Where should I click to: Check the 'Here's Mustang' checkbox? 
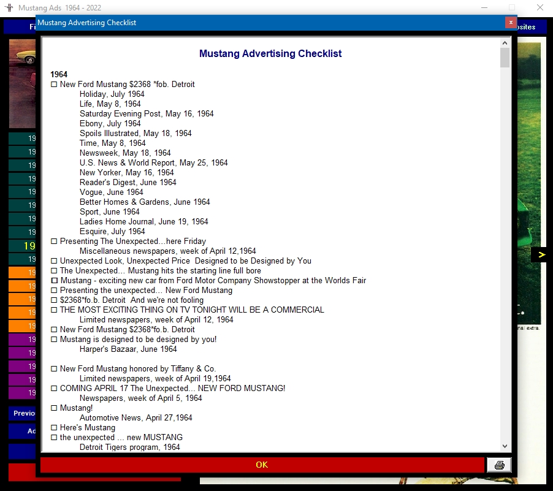click(x=54, y=428)
